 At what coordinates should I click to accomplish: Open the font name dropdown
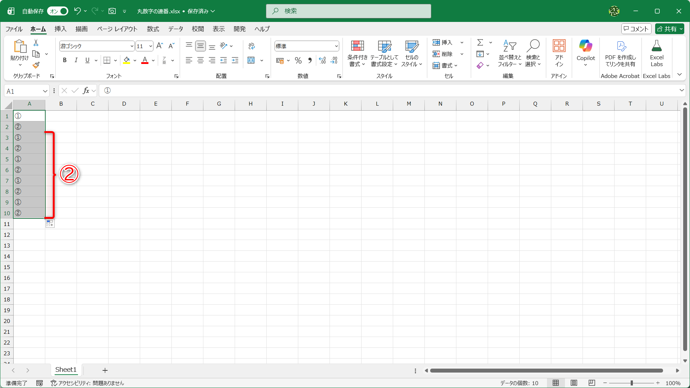(x=132, y=46)
